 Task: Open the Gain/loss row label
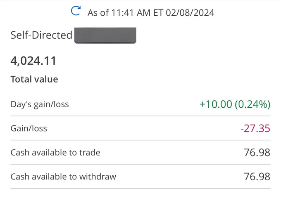(29, 128)
